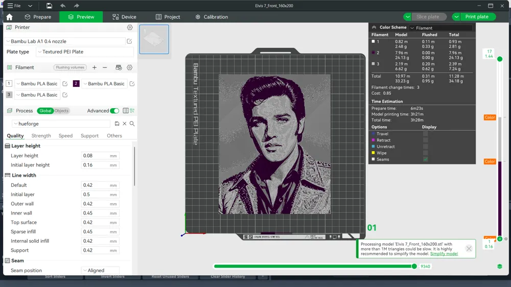Add a new filament slot
Viewport: 511px width, 287px height.
(x=94, y=67)
